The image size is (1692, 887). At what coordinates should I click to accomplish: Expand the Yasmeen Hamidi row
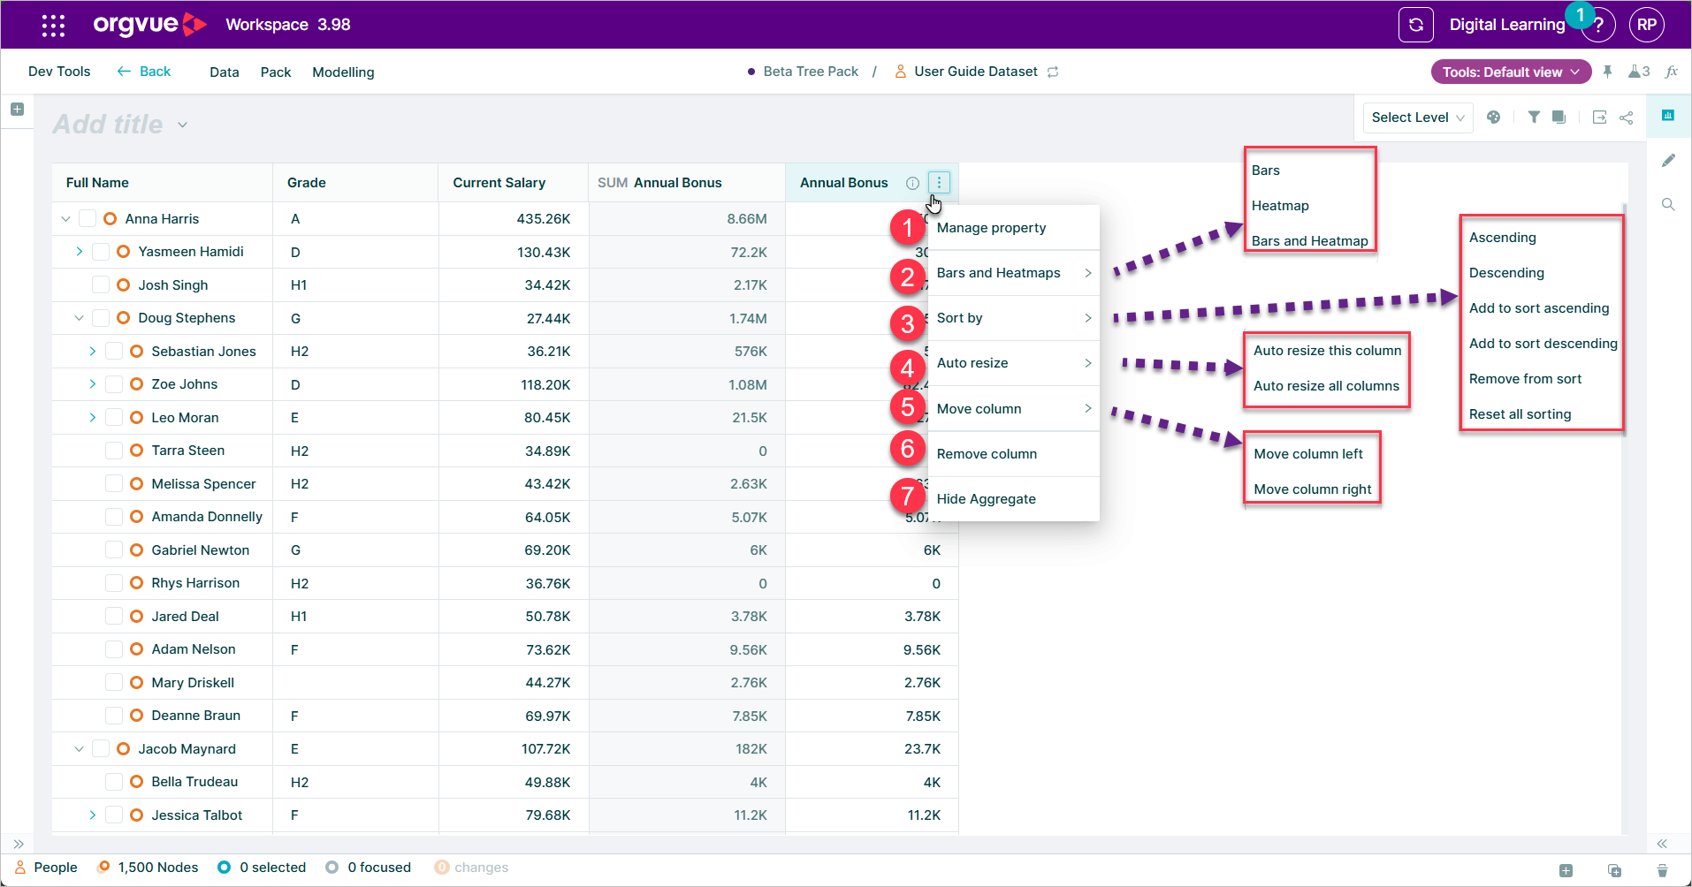[79, 252]
